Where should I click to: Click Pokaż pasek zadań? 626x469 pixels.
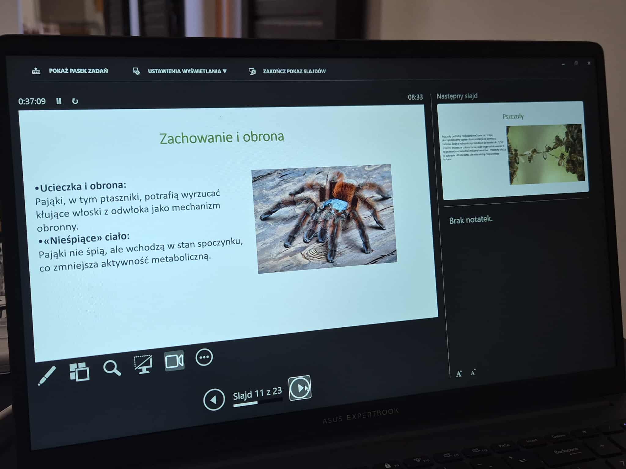[78, 71]
